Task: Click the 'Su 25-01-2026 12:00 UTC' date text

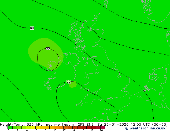Action: (124, 125)
